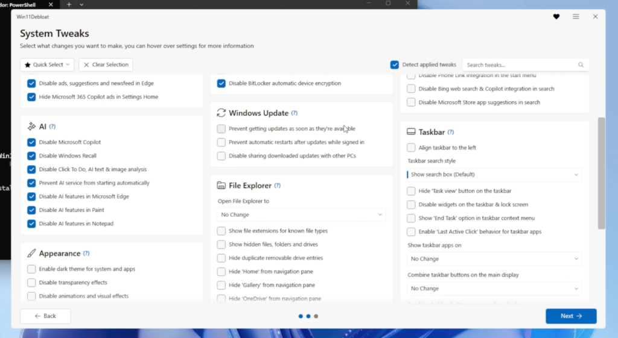Click the Appearance help (?) icon
The width and height of the screenshot is (618, 338).
(x=86, y=254)
